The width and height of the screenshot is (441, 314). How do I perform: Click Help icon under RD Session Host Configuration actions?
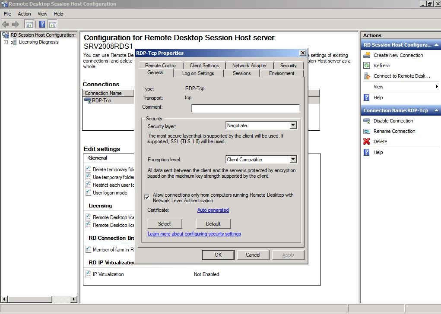367,97
